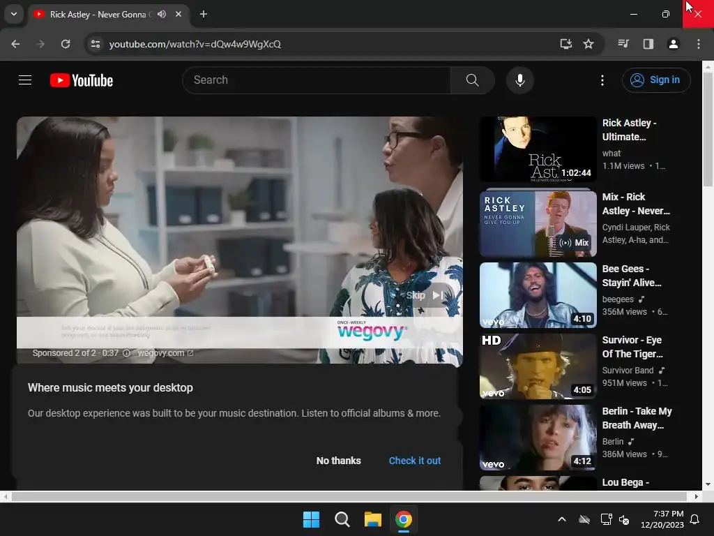The height and width of the screenshot is (536, 714).
Task: Click the muted volume tray icon
Action: pos(624,519)
